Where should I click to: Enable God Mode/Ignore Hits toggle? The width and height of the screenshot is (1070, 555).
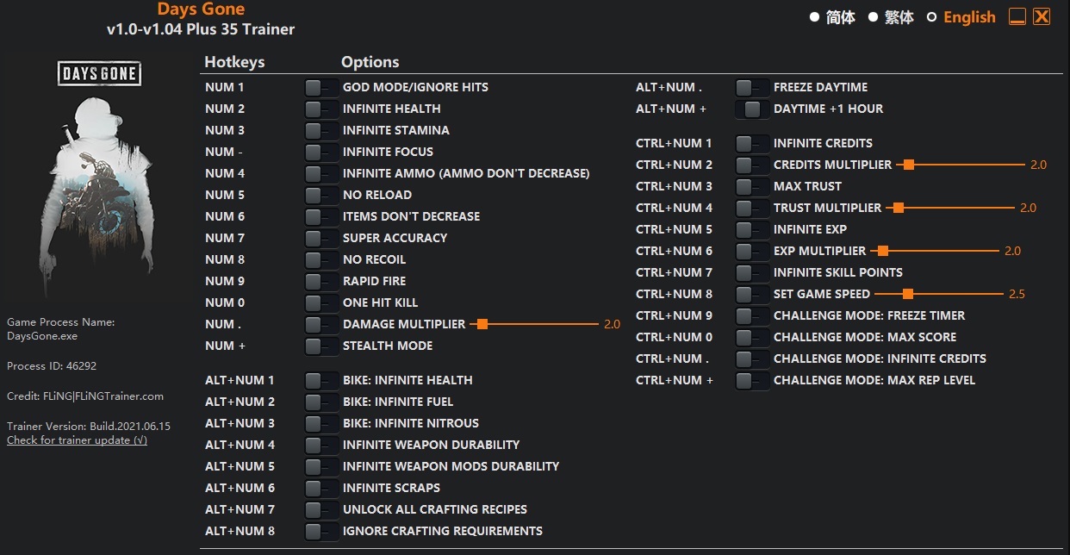321,88
